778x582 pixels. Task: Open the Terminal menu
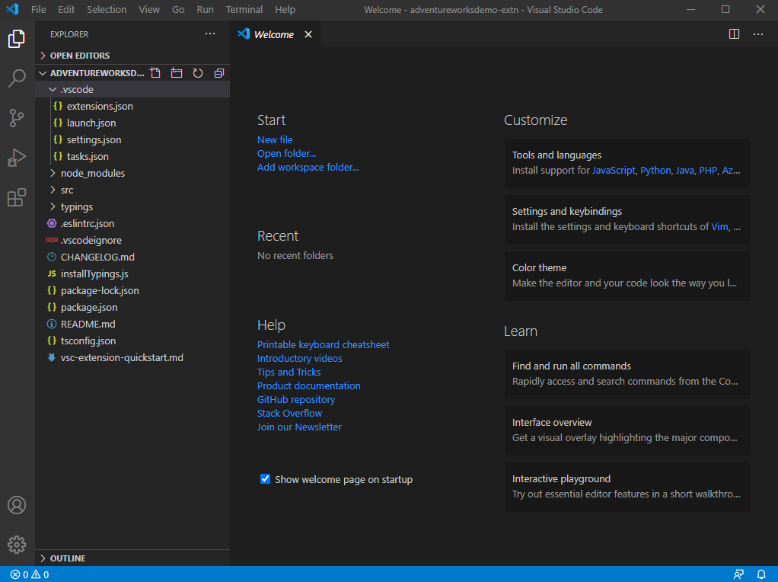coord(244,10)
